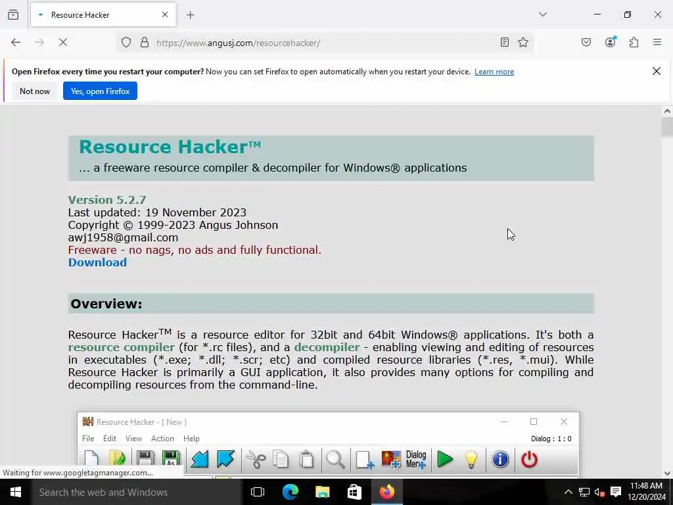Click the Add image resource icon
This screenshot has width=673, height=505.
pos(390,460)
